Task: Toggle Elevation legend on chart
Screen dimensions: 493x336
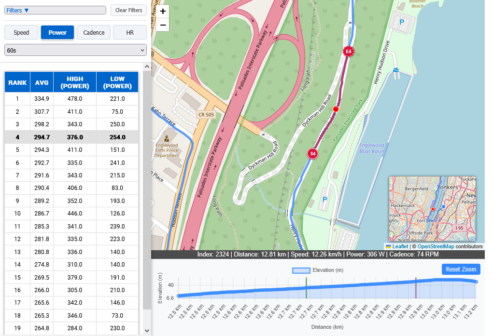Action: tap(318, 270)
